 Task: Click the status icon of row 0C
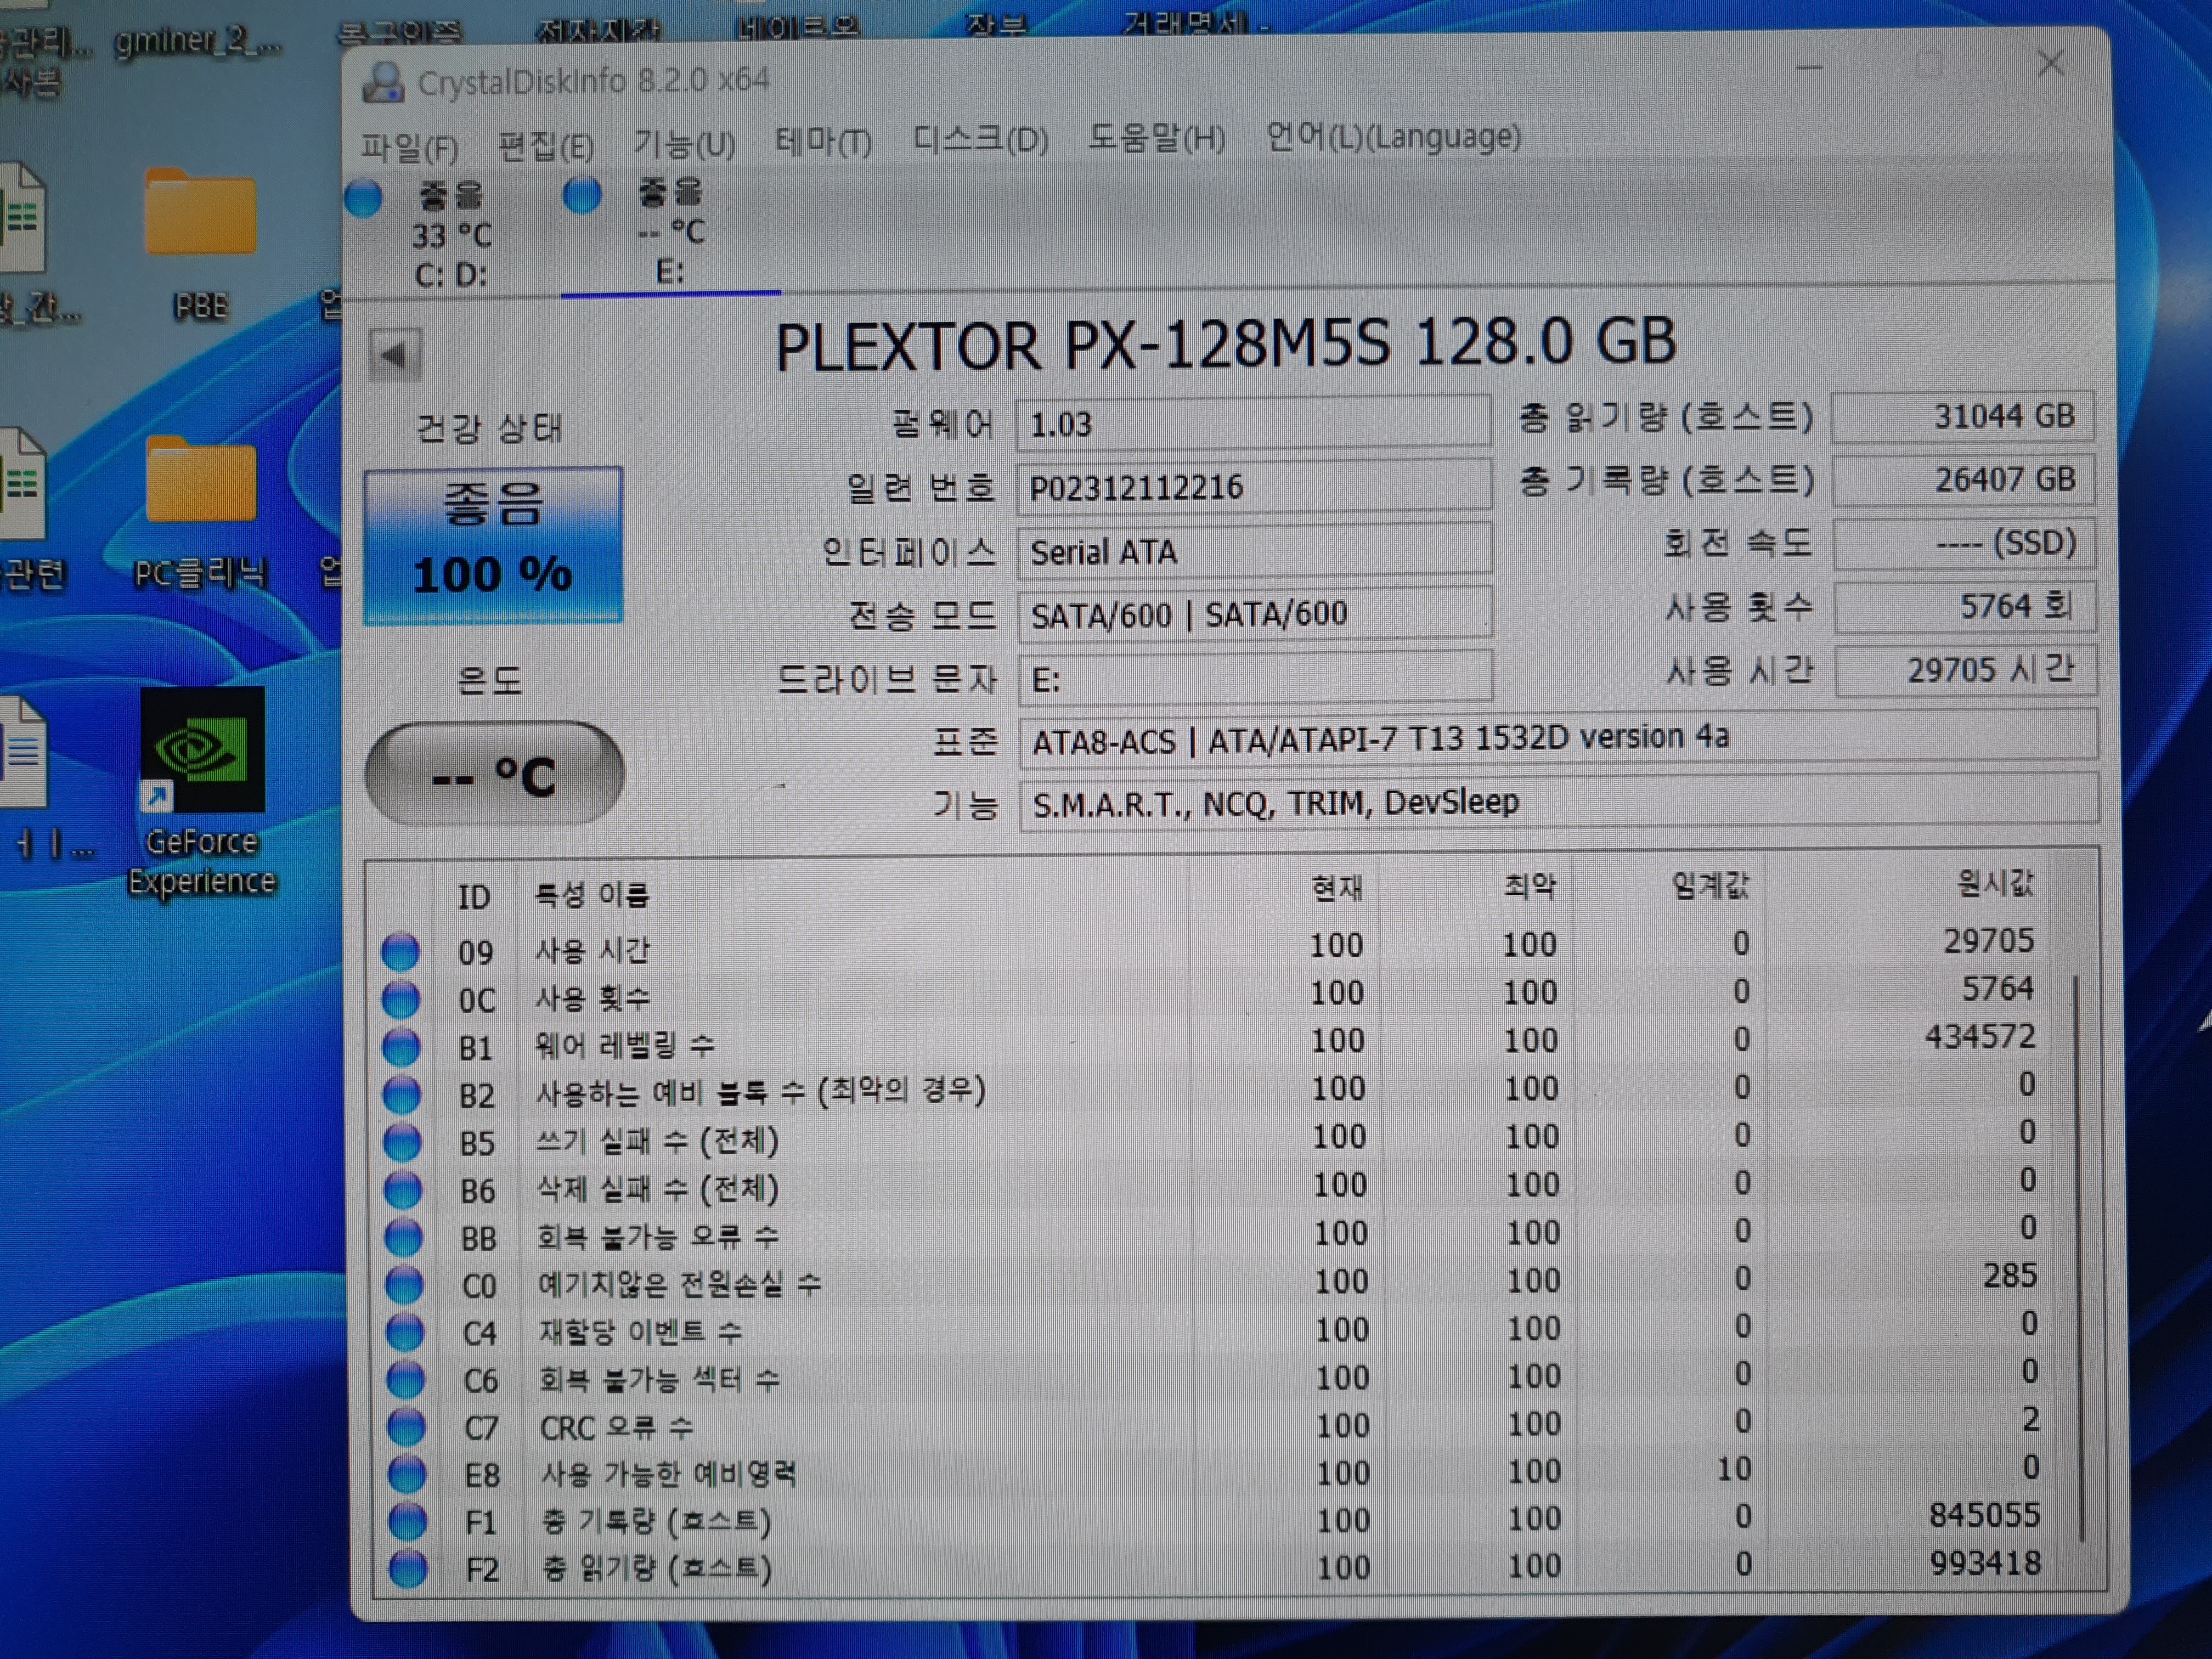pos(401,999)
